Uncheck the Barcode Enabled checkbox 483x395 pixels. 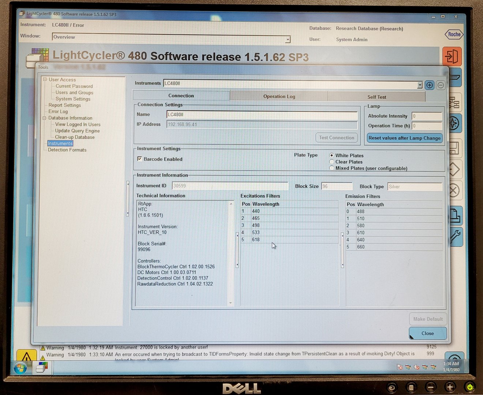140,159
